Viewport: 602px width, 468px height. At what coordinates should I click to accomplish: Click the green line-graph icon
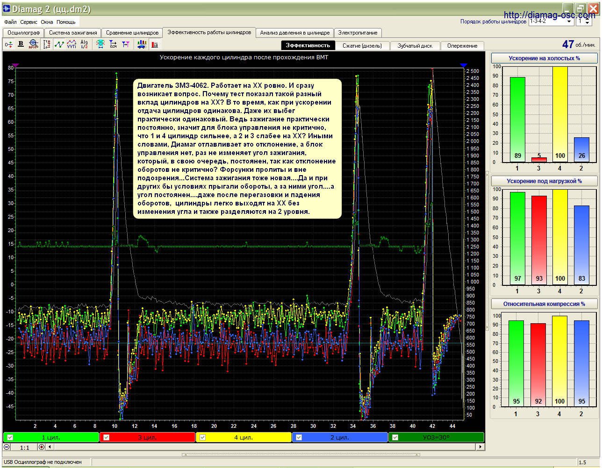[59, 44]
